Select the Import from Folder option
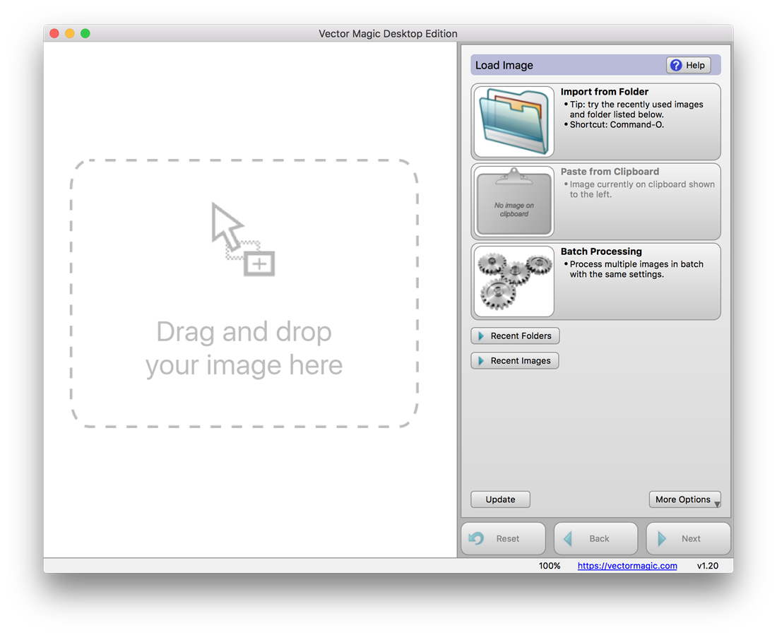The height and width of the screenshot is (635, 777). [x=604, y=91]
